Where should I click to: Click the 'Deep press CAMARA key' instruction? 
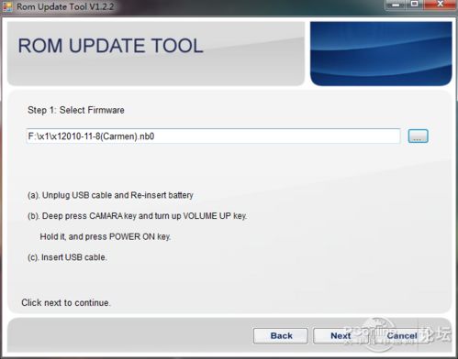(137, 216)
